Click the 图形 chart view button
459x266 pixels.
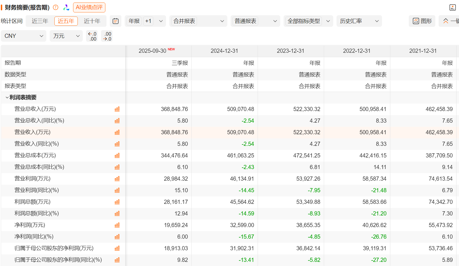[x=422, y=21]
